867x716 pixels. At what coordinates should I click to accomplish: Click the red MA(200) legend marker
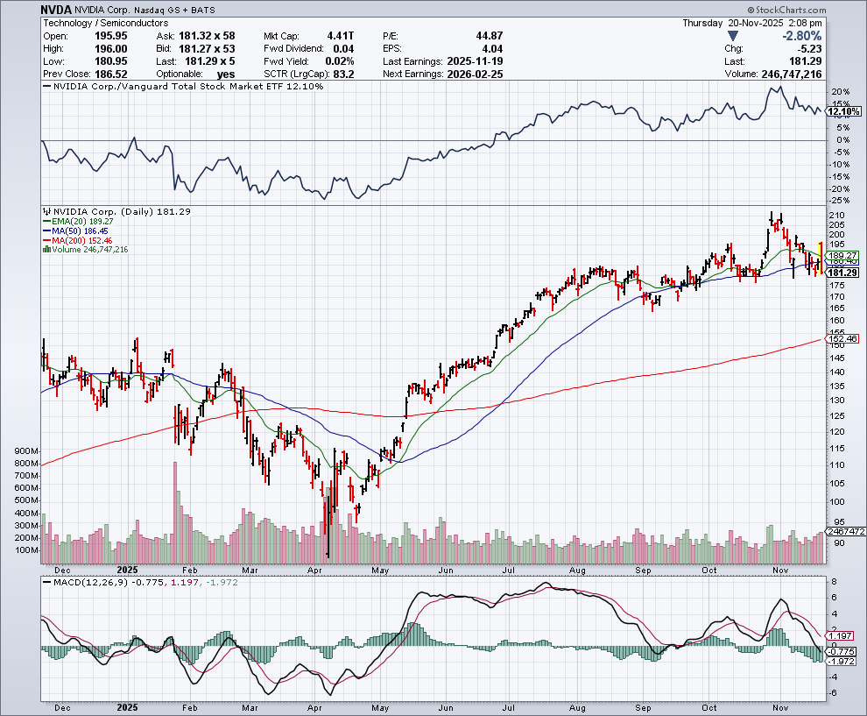pos(46,240)
